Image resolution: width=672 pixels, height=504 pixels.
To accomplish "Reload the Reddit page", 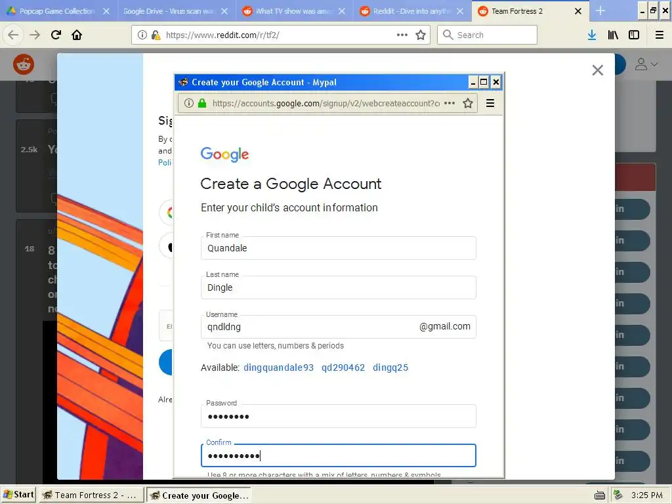I will (56, 35).
